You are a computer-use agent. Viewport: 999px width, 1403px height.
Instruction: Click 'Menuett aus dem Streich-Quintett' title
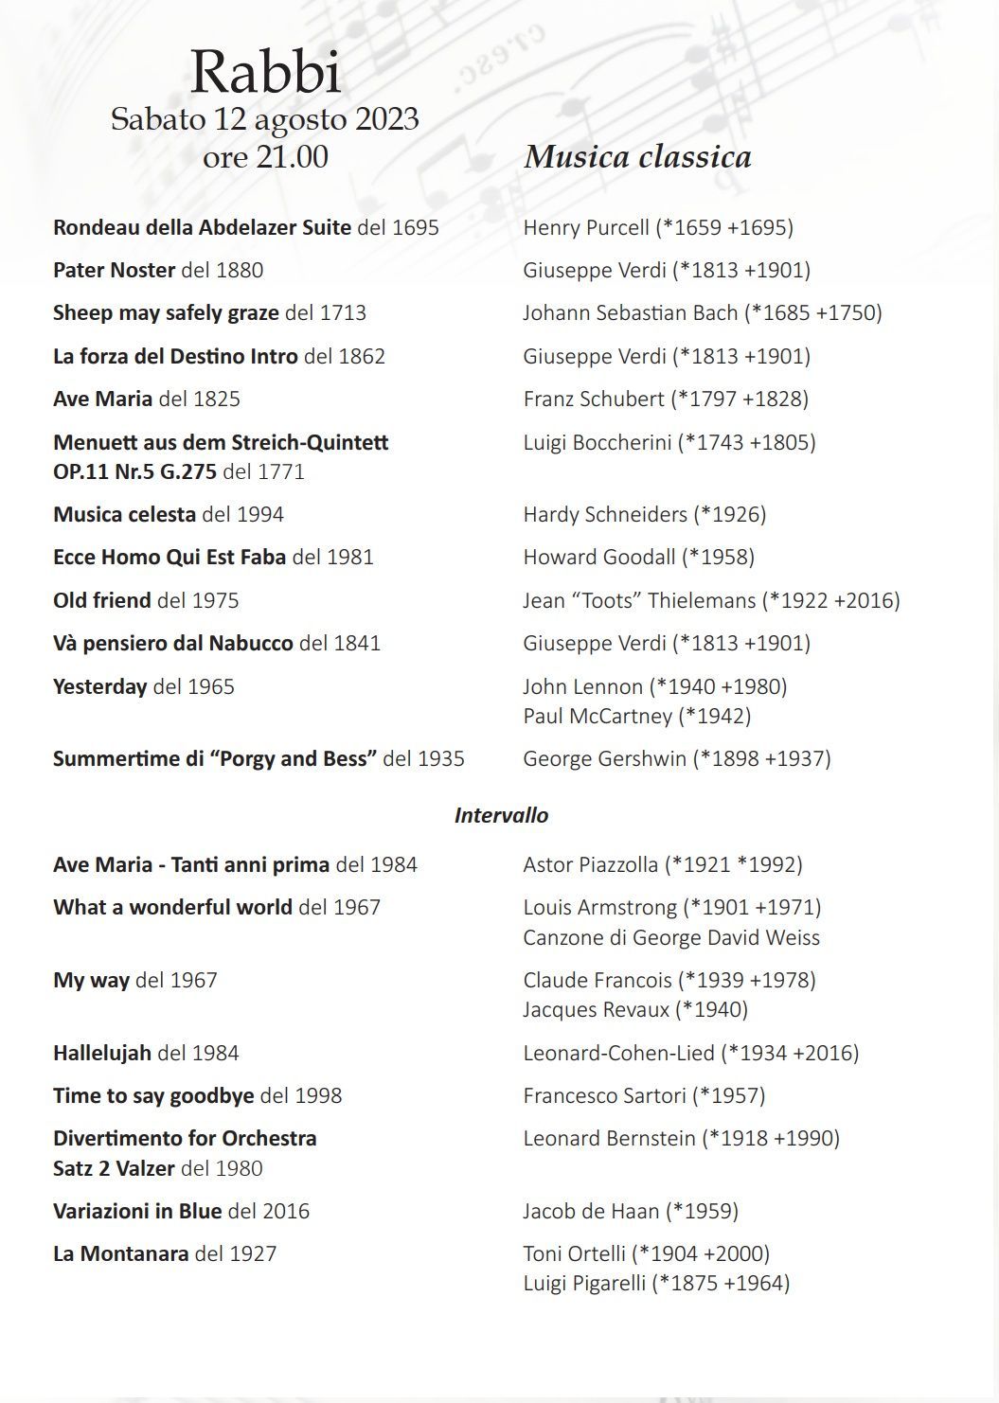point(221,442)
